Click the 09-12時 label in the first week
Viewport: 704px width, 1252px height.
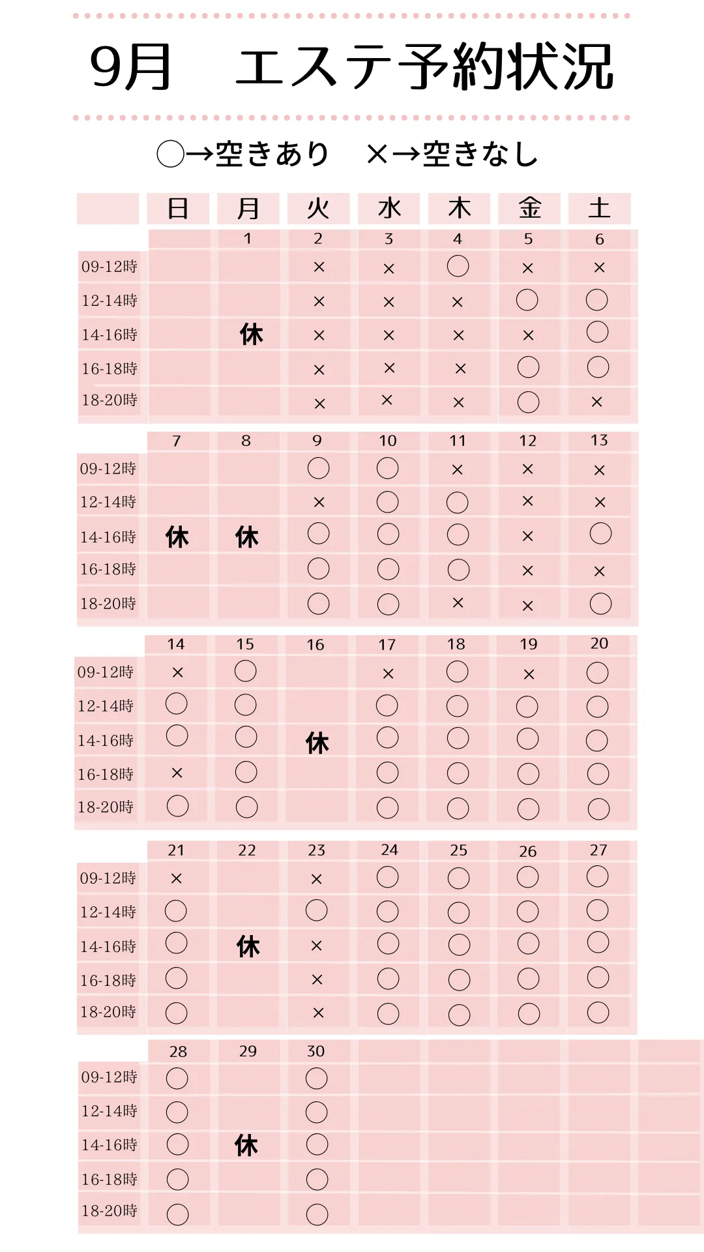[x=110, y=267]
